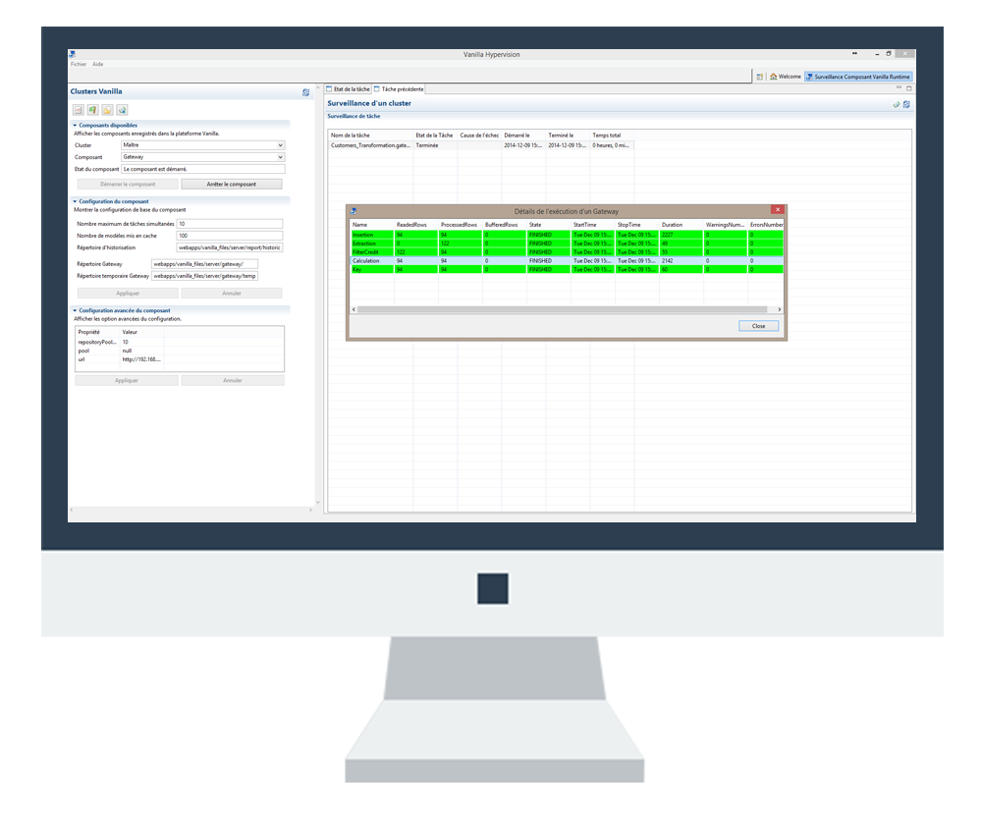Switch to the Tâche précédente tab
Image resolution: width=982 pixels, height=815 pixels.
click(x=399, y=89)
